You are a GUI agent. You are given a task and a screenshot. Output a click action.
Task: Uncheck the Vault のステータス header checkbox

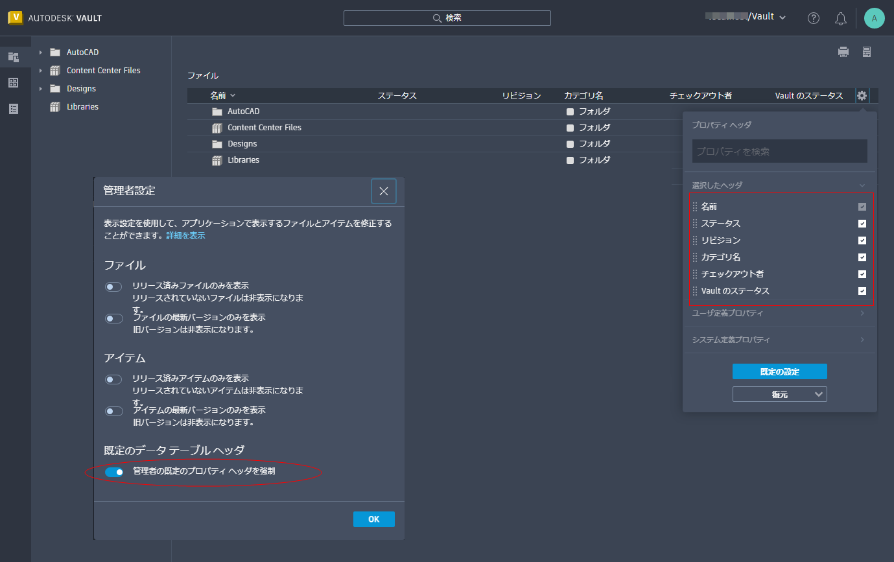click(862, 291)
